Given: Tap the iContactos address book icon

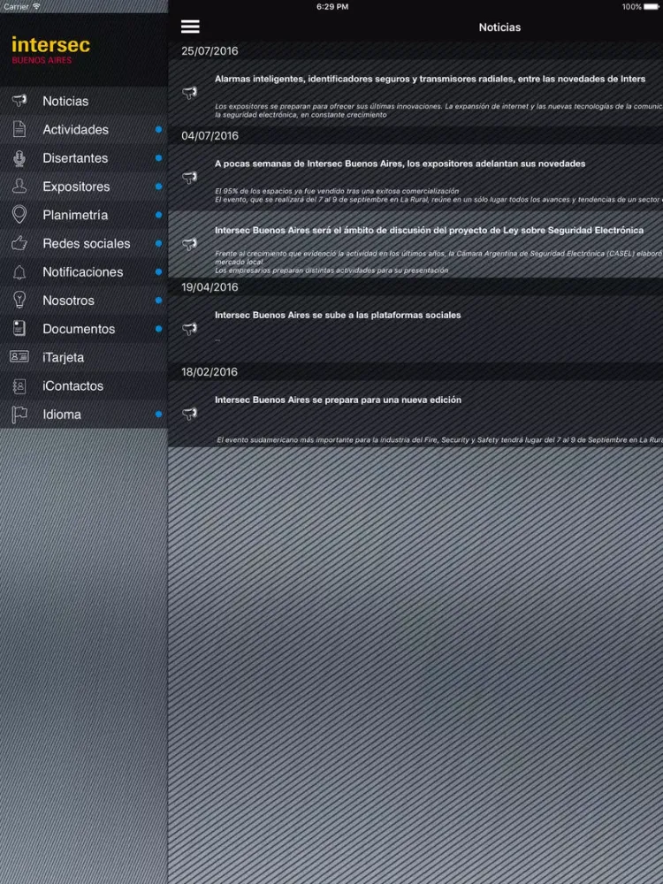Looking at the screenshot, I should tap(19, 385).
